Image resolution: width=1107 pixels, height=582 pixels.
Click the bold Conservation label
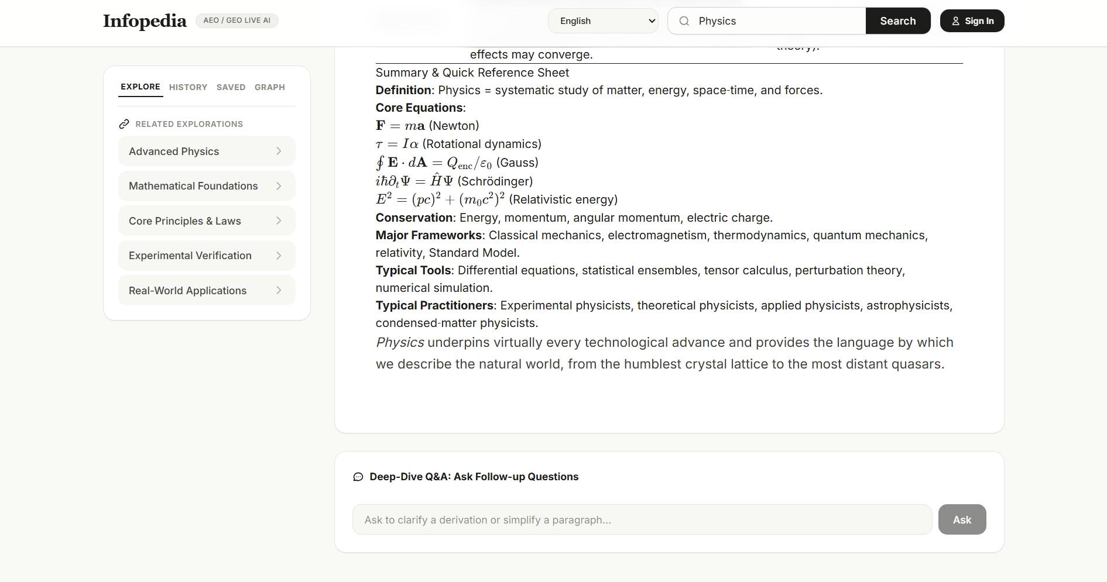(x=414, y=218)
